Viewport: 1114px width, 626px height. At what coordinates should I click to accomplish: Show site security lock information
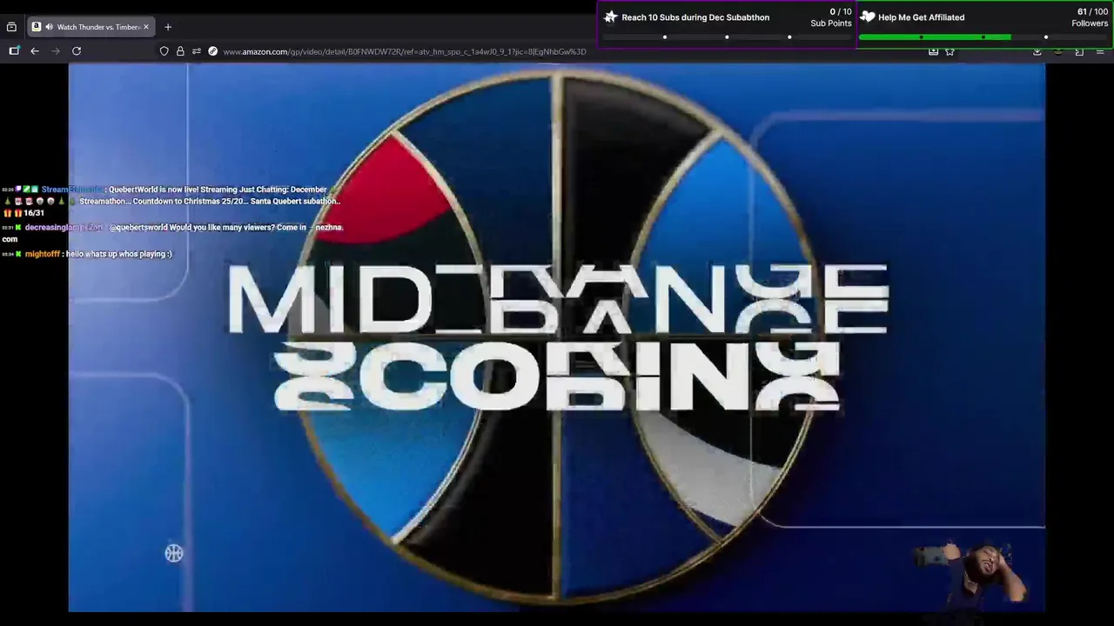(x=180, y=51)
